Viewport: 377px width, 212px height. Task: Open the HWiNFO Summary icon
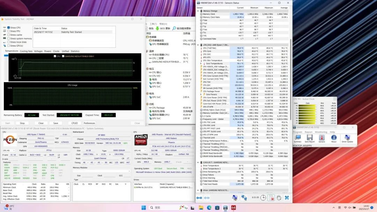click(x=297, y=138)
